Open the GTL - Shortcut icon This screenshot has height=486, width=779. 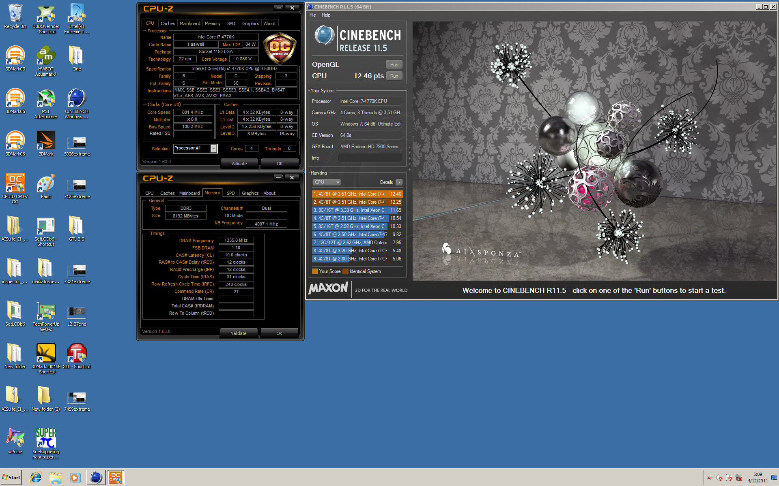click(x=77, y=356)
